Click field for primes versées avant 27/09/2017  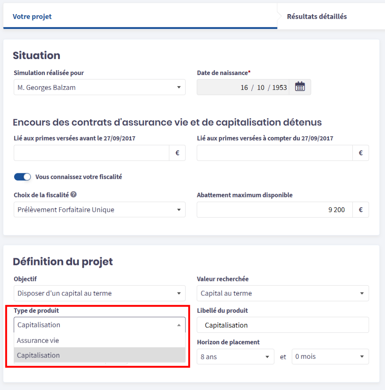(x=91, y=153)
